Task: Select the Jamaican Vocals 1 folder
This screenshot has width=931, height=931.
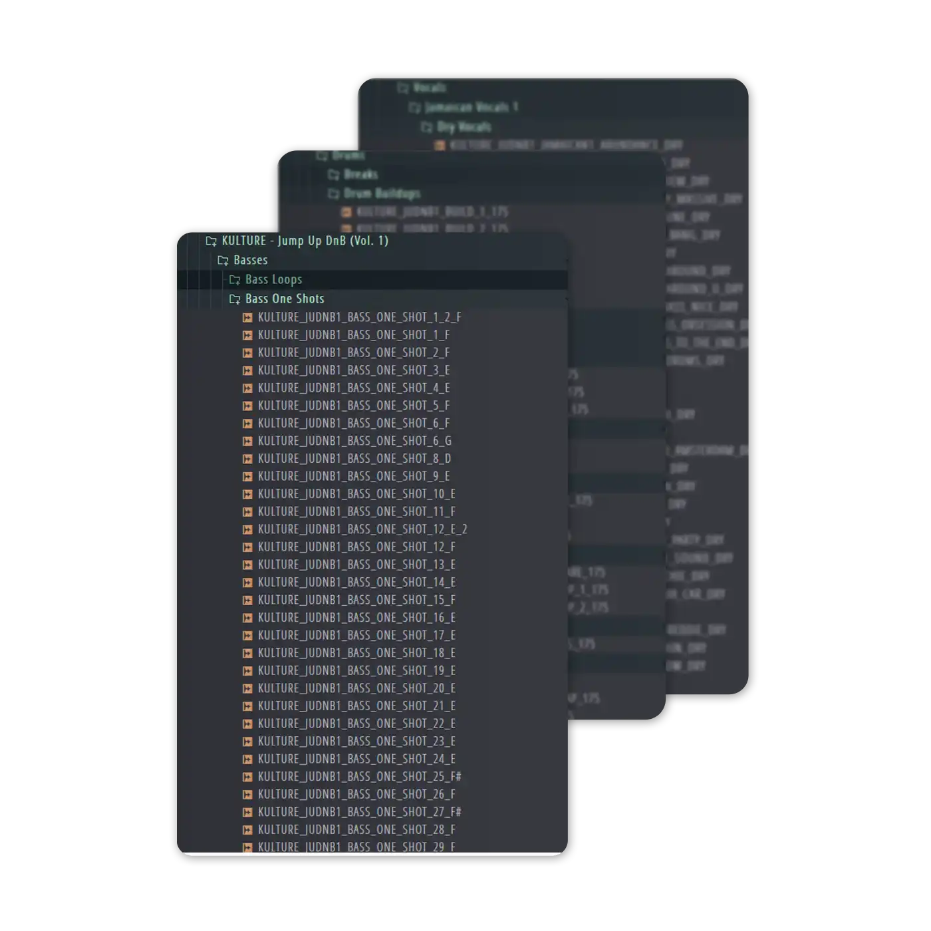Action: 470,107
